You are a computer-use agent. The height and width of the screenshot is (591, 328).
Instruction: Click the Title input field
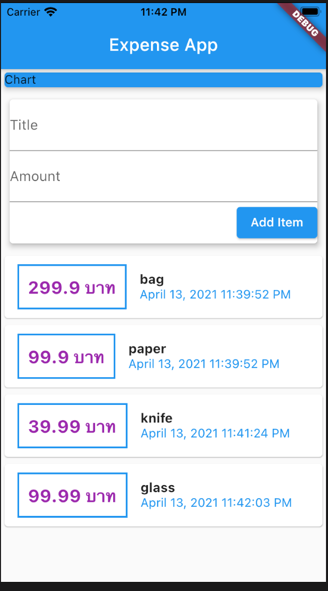tap(163, 126)
